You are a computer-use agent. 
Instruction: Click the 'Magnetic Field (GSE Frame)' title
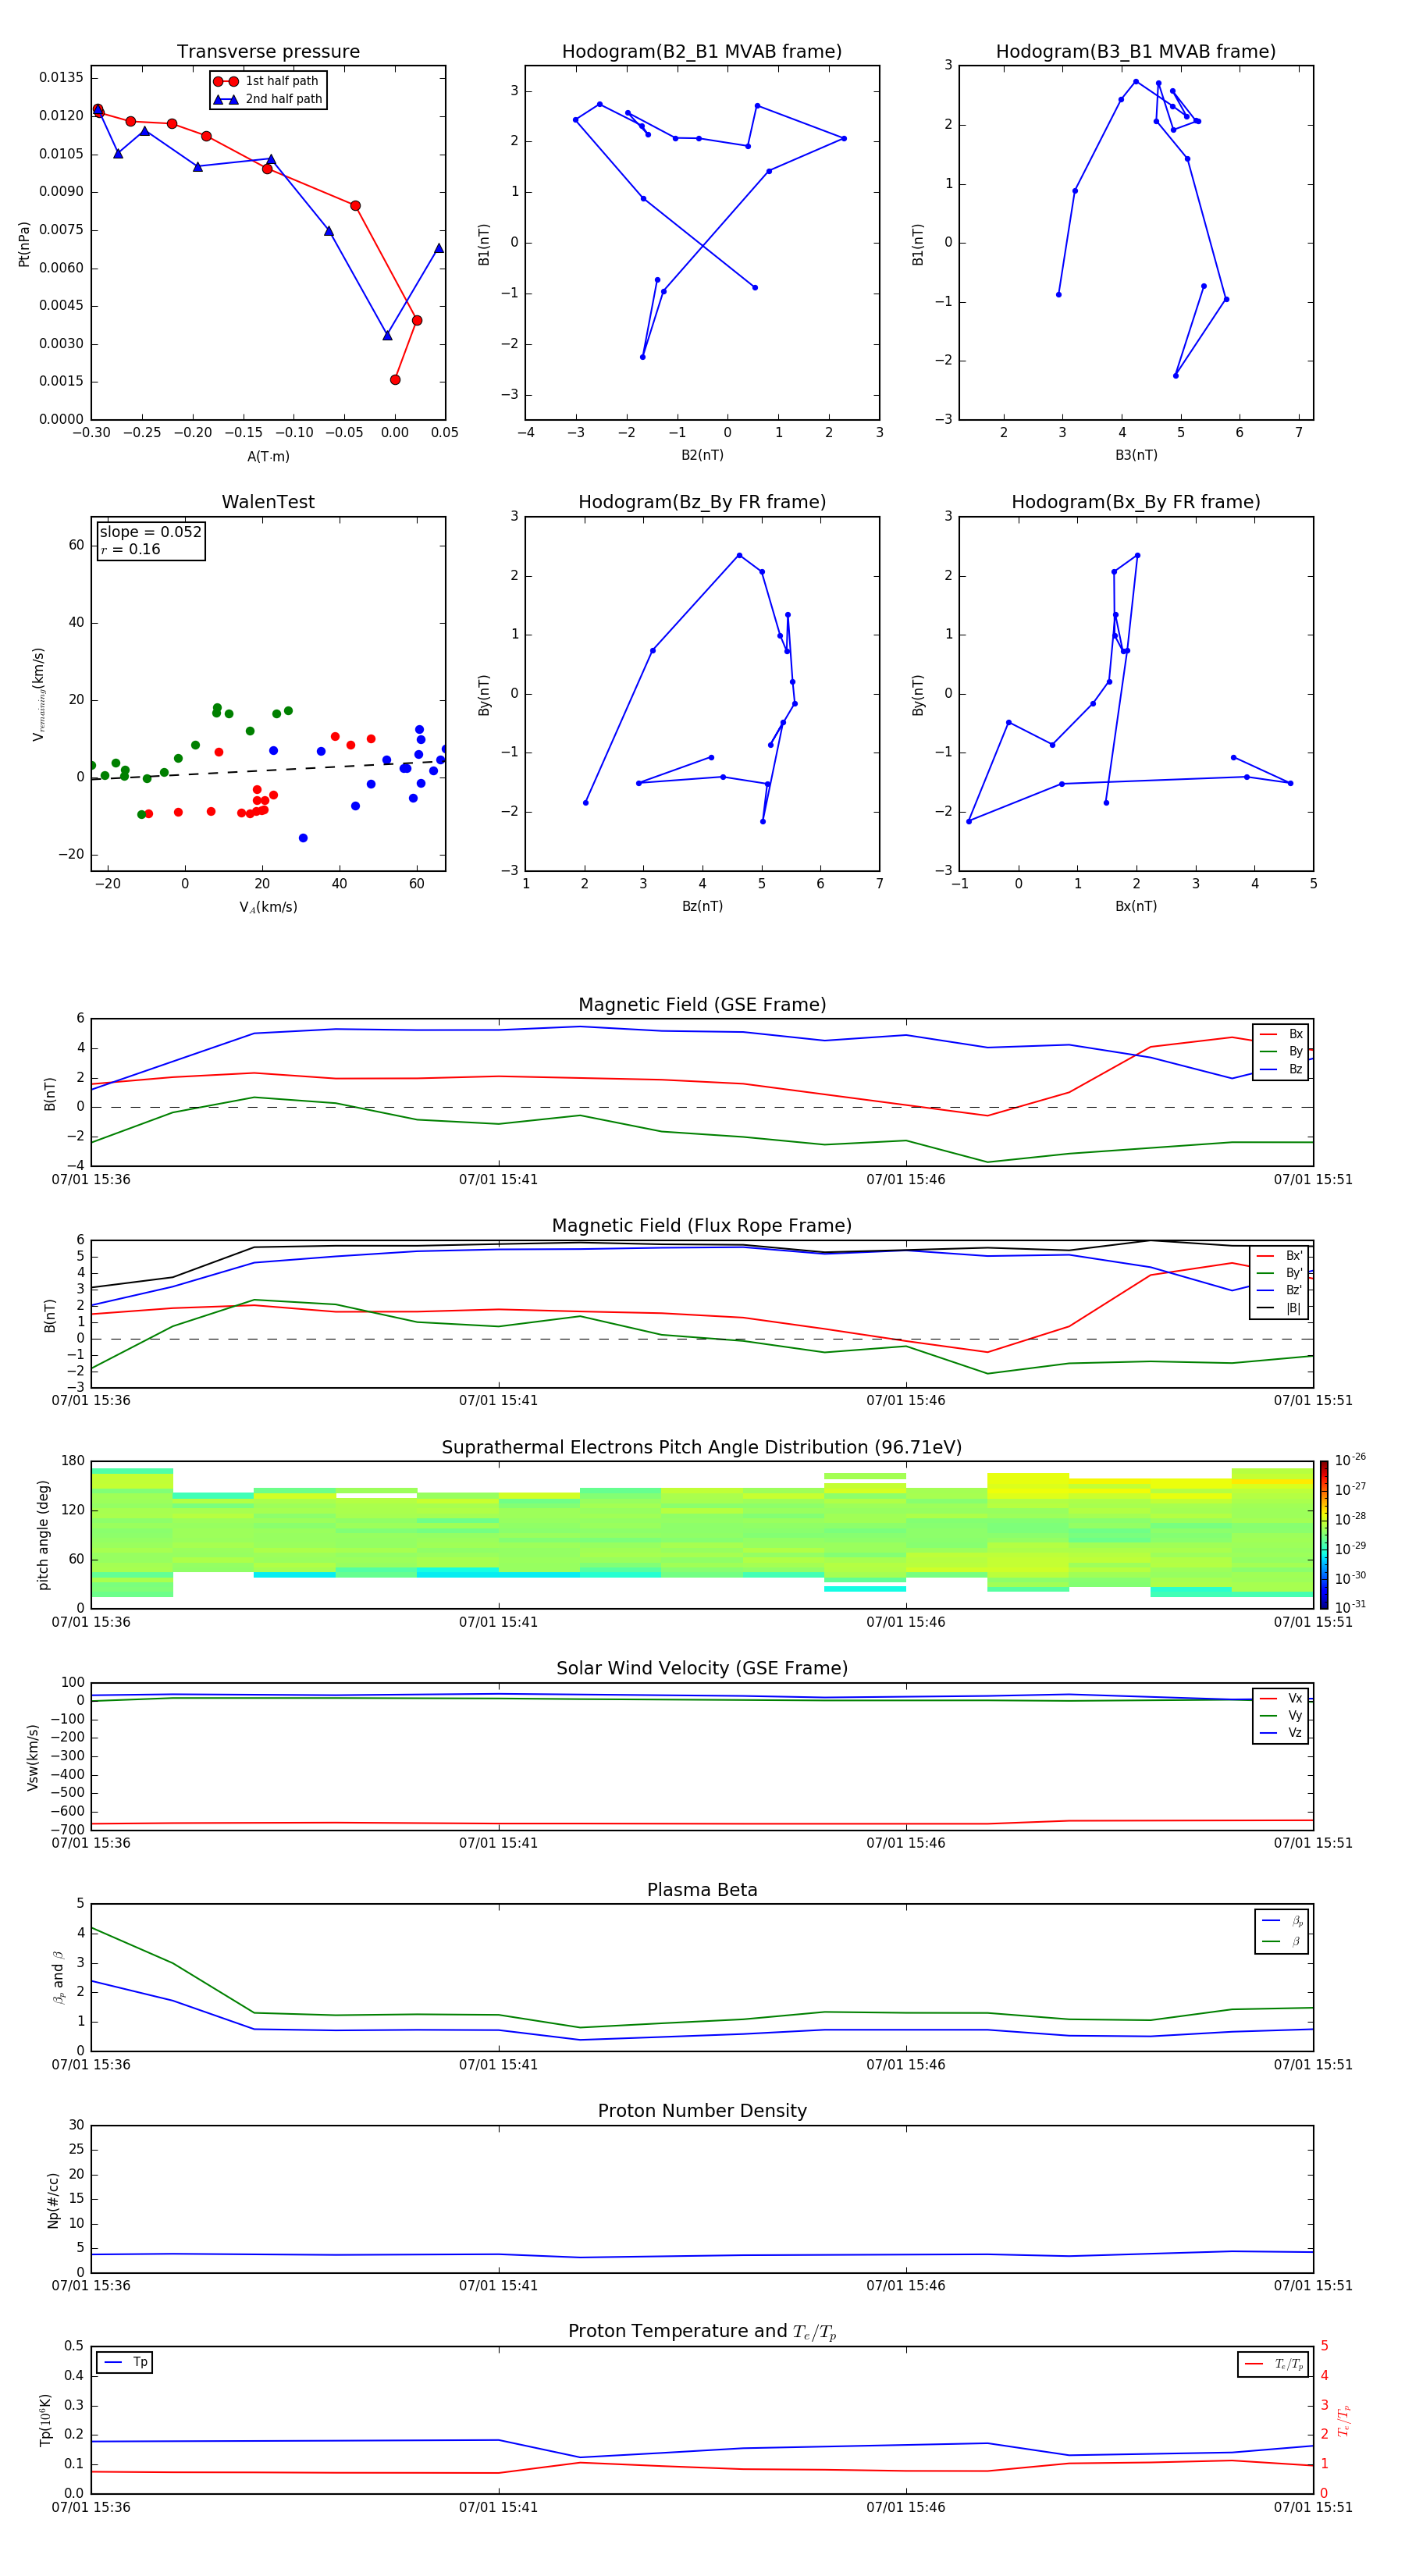[702, 1005]
